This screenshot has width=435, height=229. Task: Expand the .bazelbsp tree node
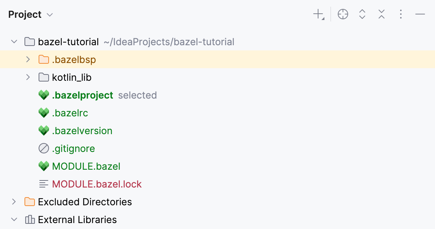pyautogui.click(x=29, y=59)
